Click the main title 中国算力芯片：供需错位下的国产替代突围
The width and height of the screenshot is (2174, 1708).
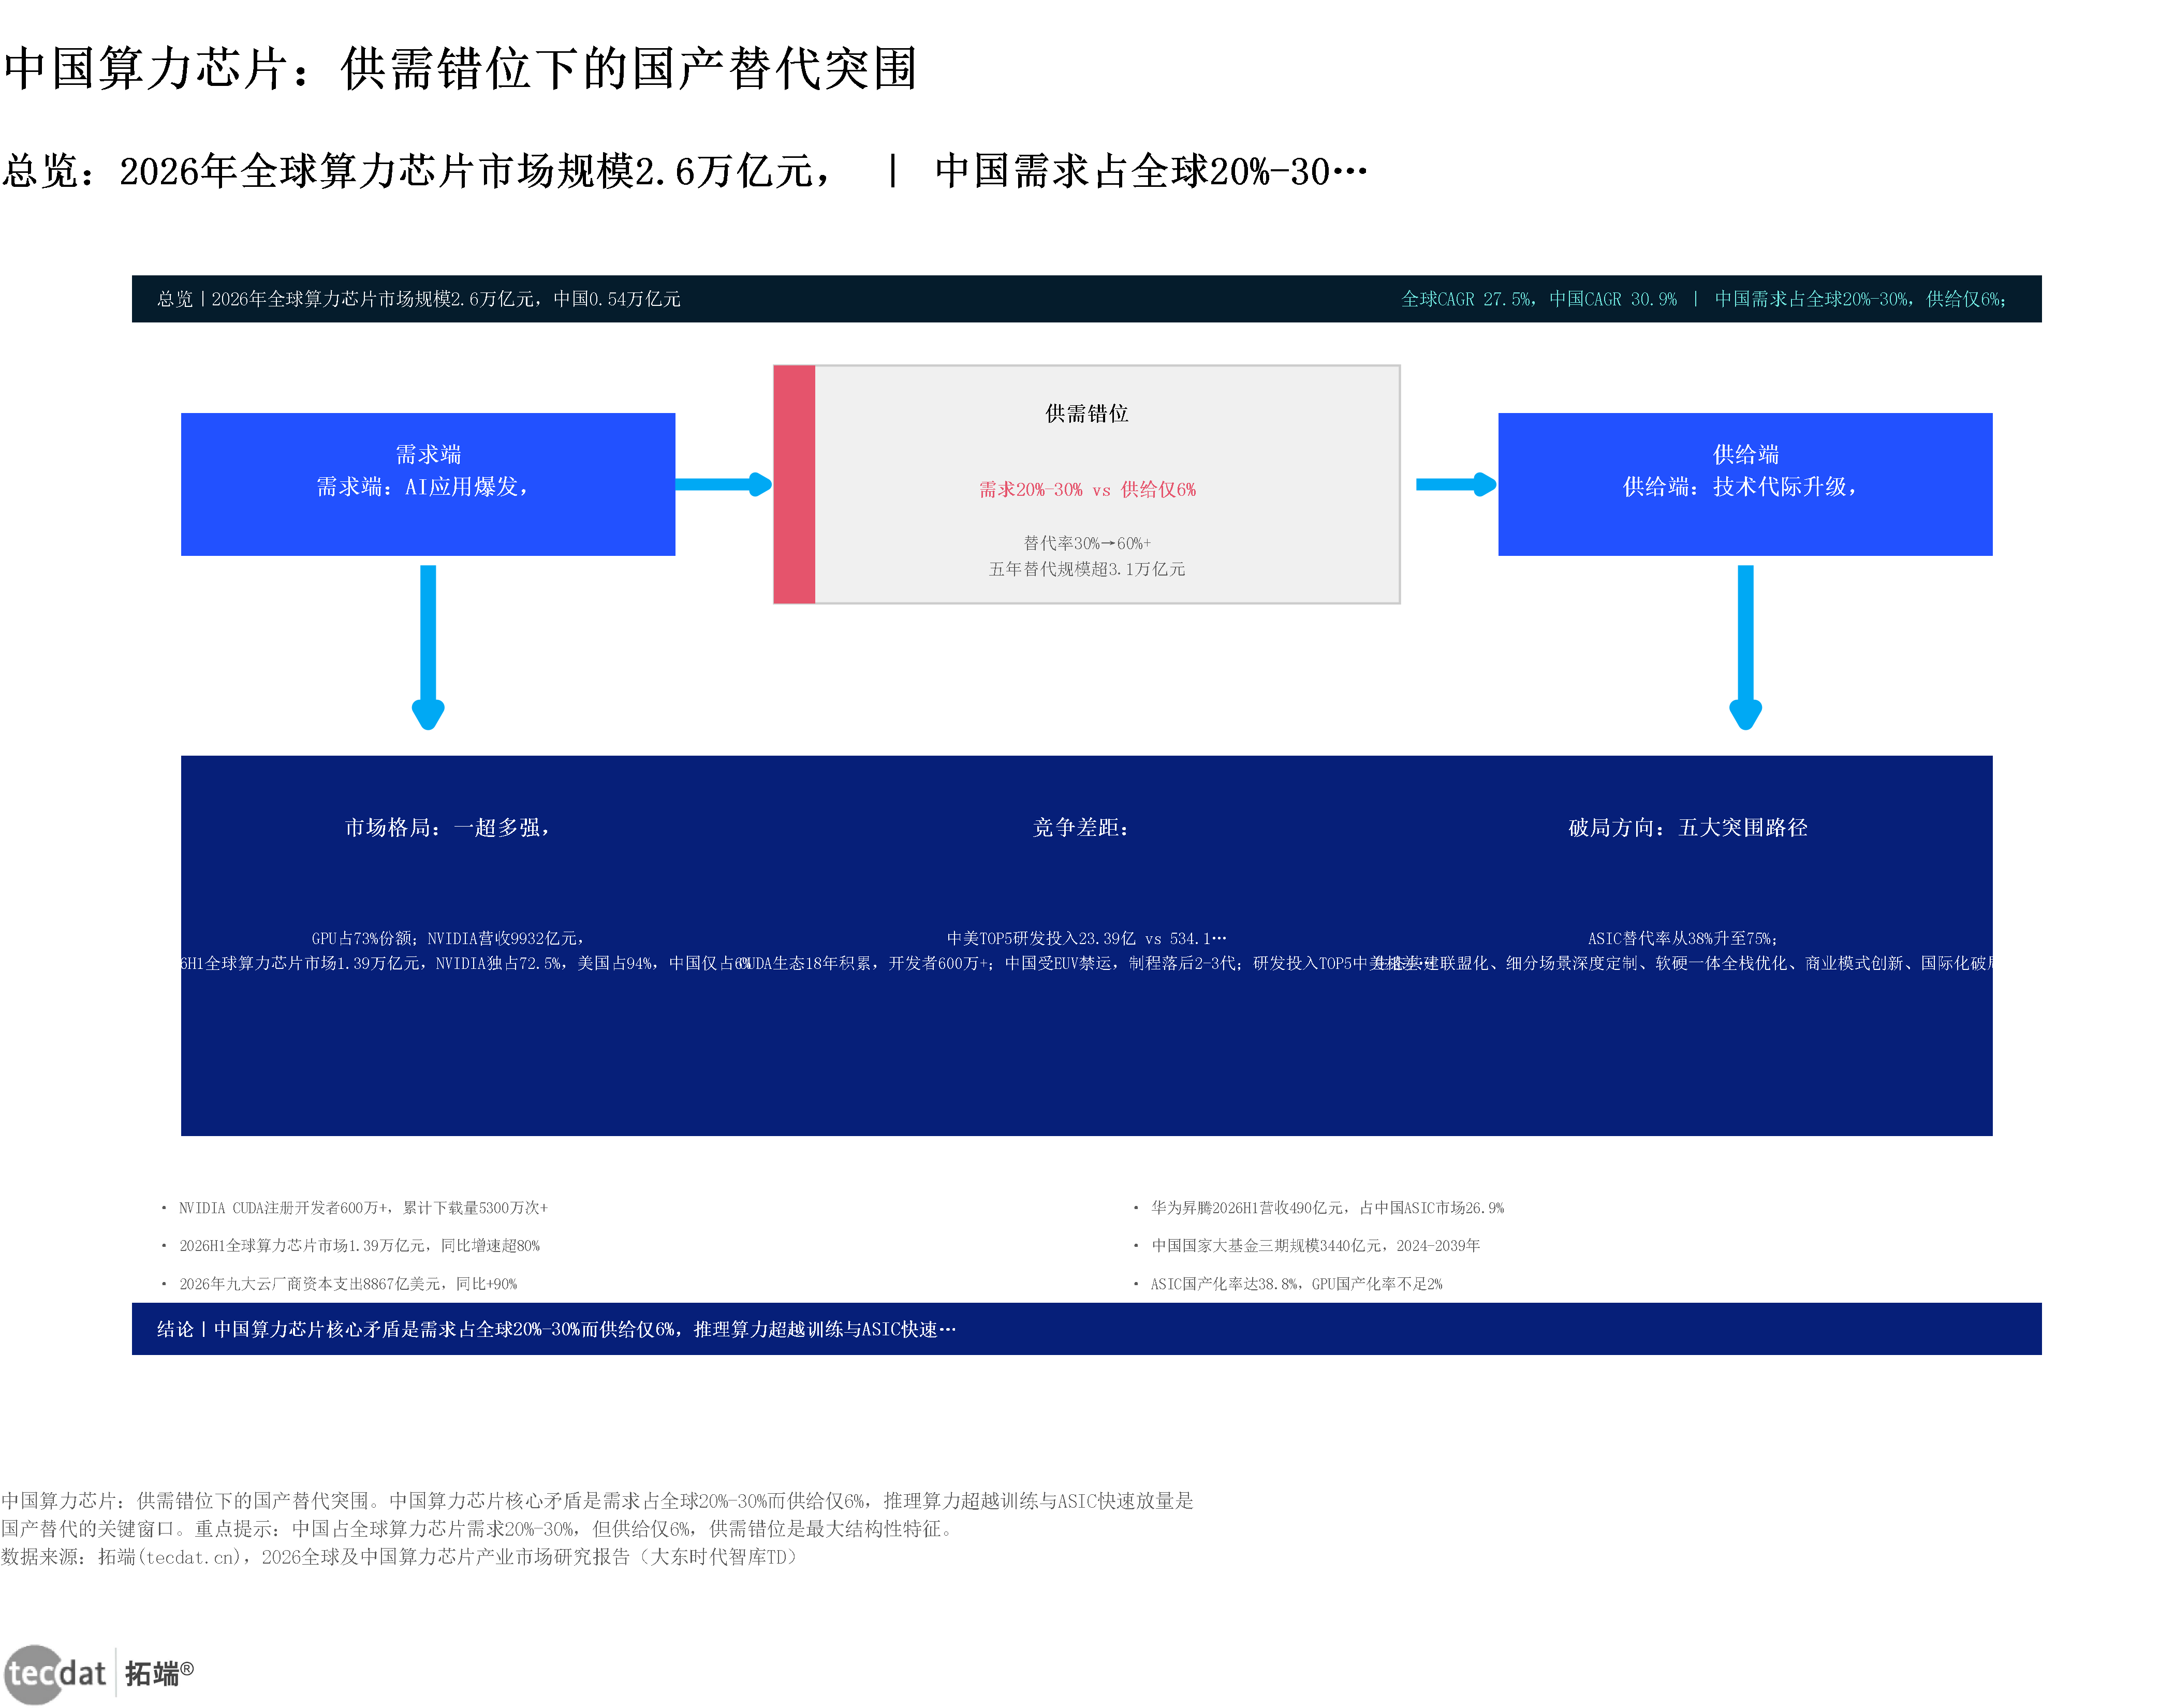[x=460, y=69]
